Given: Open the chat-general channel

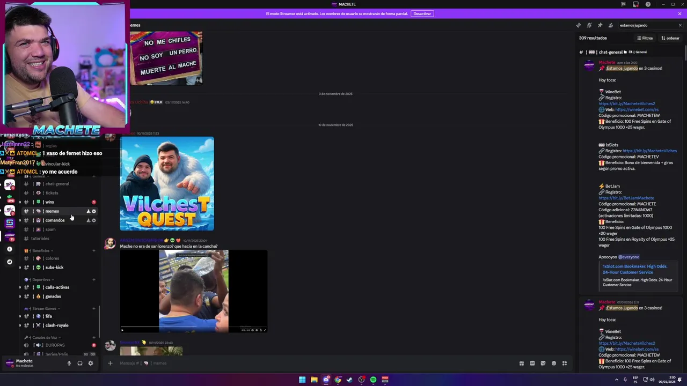Looking at the screenshot, I should 58,184.
